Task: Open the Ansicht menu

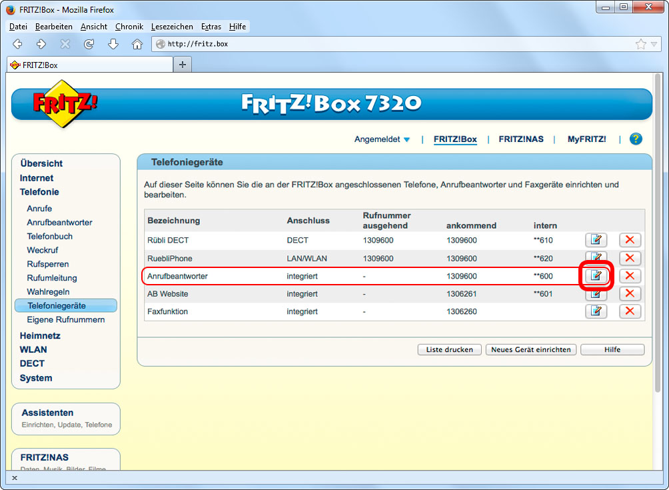Action: pos(94,27)
